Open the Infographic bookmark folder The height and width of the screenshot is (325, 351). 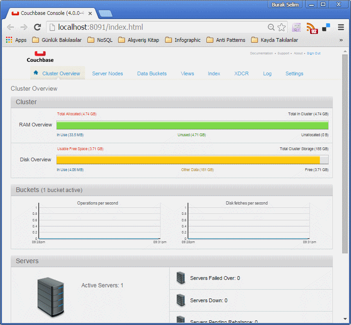point(183,40)
